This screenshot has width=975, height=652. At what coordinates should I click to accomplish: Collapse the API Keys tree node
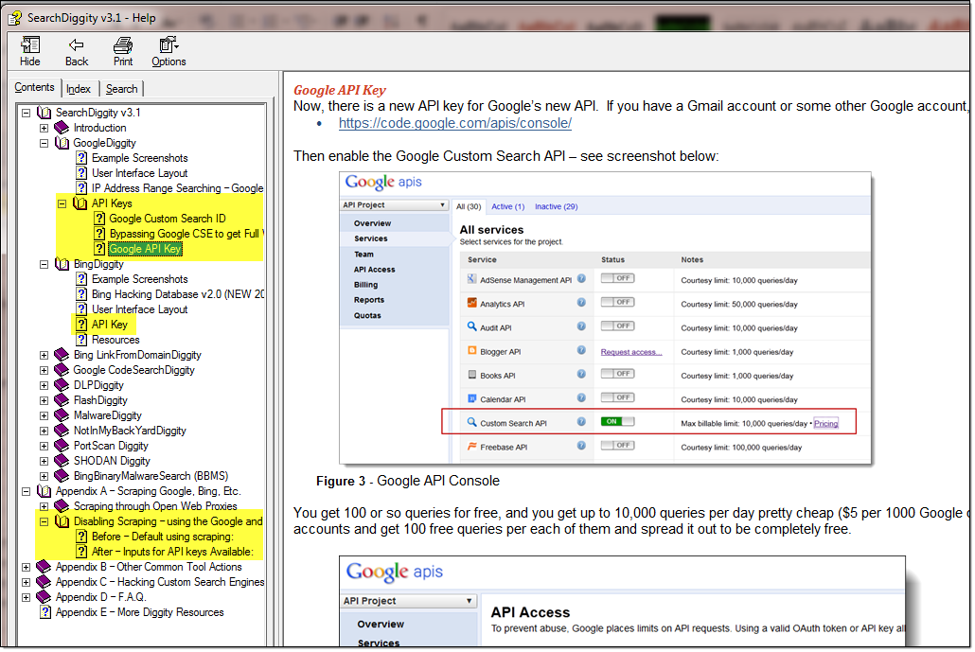(62, 203)
